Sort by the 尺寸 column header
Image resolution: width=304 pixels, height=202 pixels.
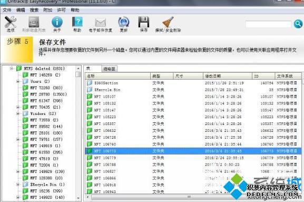(x=188, y=76)
